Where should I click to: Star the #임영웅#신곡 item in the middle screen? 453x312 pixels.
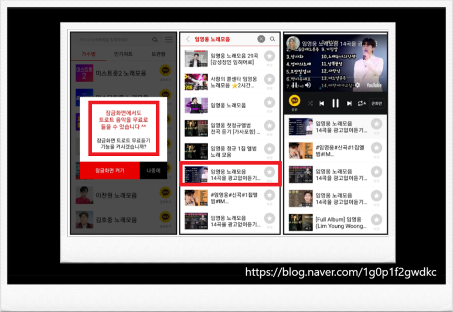[x=270, y=195]
